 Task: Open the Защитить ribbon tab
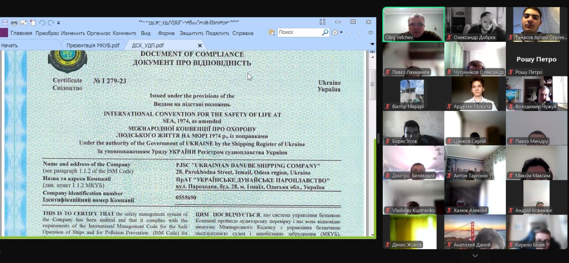(x=192, y=33)
